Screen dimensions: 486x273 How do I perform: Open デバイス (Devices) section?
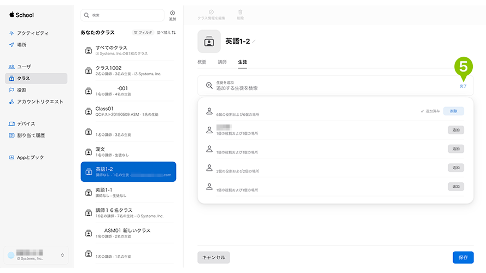[x=22, y=123]
